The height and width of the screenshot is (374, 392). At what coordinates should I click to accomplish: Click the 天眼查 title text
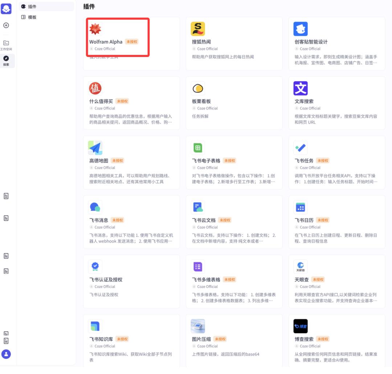point(302,280)
